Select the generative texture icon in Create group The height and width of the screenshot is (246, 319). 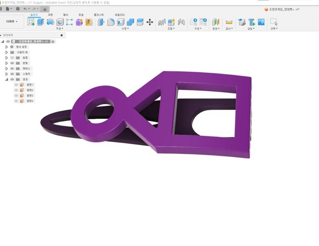(89, 22)
